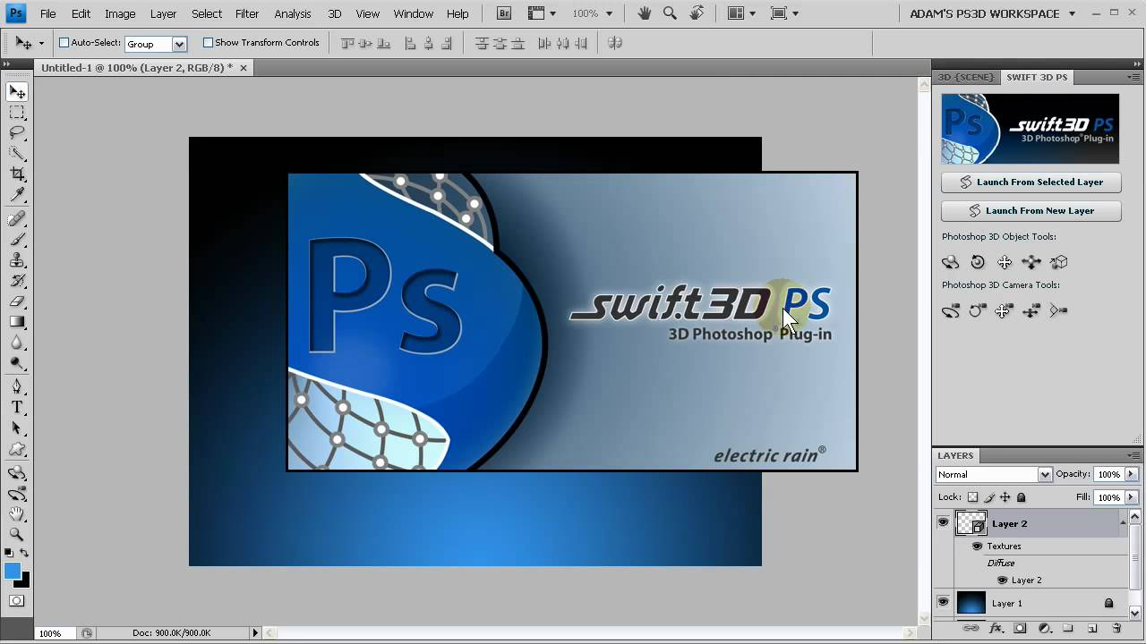The height and width of the screenshot is (644, 1146).
Task: Open the 3D menu
Action: [334, 13]
